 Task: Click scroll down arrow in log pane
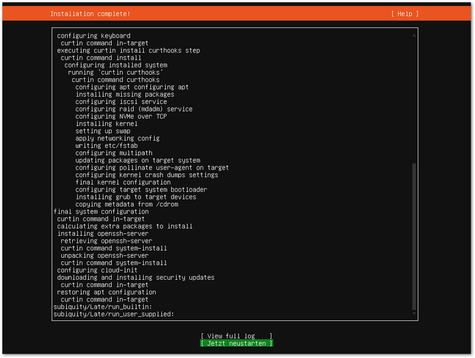(x=414, y=314)
